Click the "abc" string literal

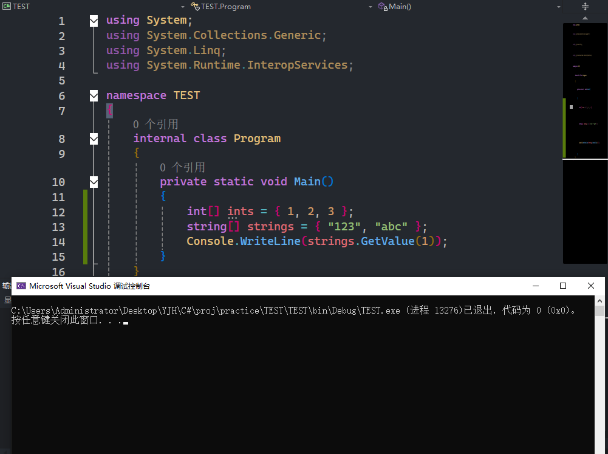391,226
